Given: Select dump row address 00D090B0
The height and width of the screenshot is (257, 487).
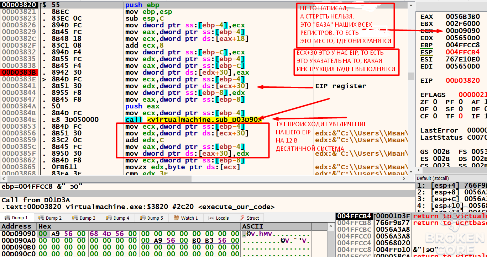Looking at the screenshot, I should (x=19, y=247).
